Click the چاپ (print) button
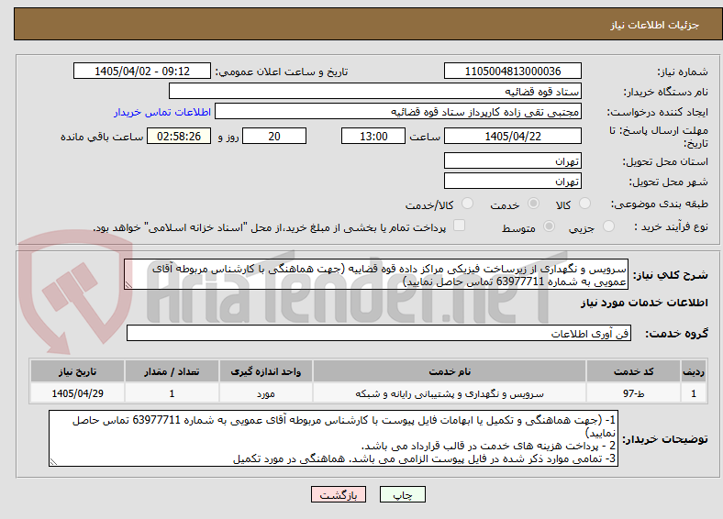Viewport: 723px width, 519px height. [402, 494]
